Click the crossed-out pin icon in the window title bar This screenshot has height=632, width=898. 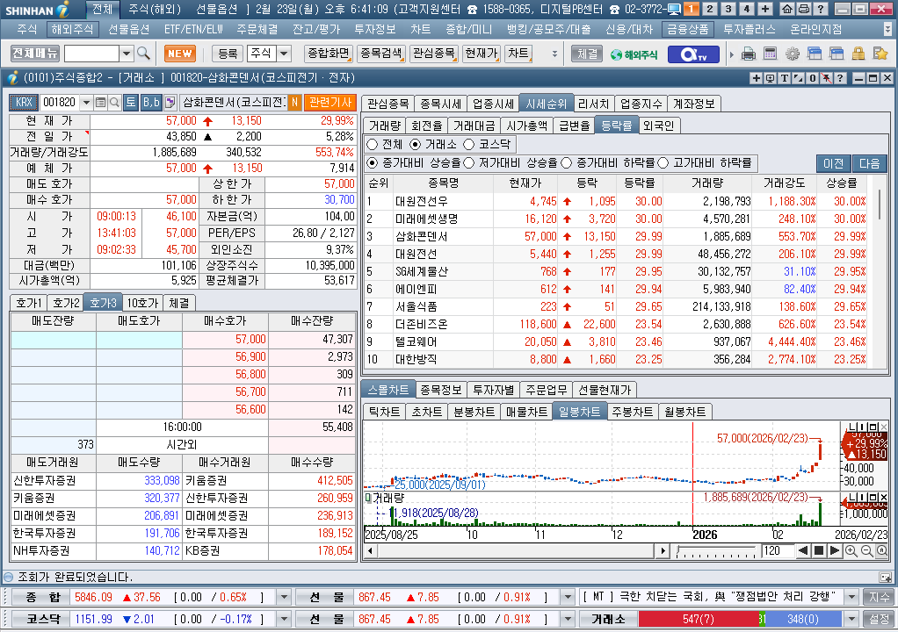click(827, 78)
